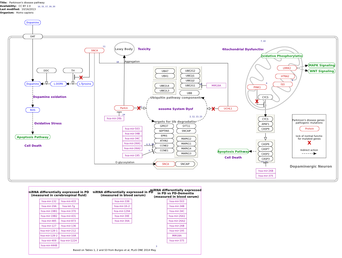Select the Parkin protein node

[x=124, y=108]
